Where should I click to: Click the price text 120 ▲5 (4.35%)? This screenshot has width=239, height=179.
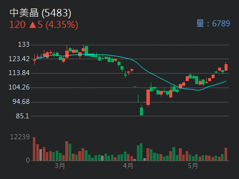point(44,25)
